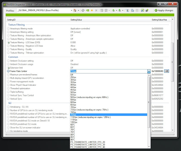Collapse the Frame Rate Limiter dropdown via its arrow
This screenshot has height=151, width=181.
click(x=149, y=71)
